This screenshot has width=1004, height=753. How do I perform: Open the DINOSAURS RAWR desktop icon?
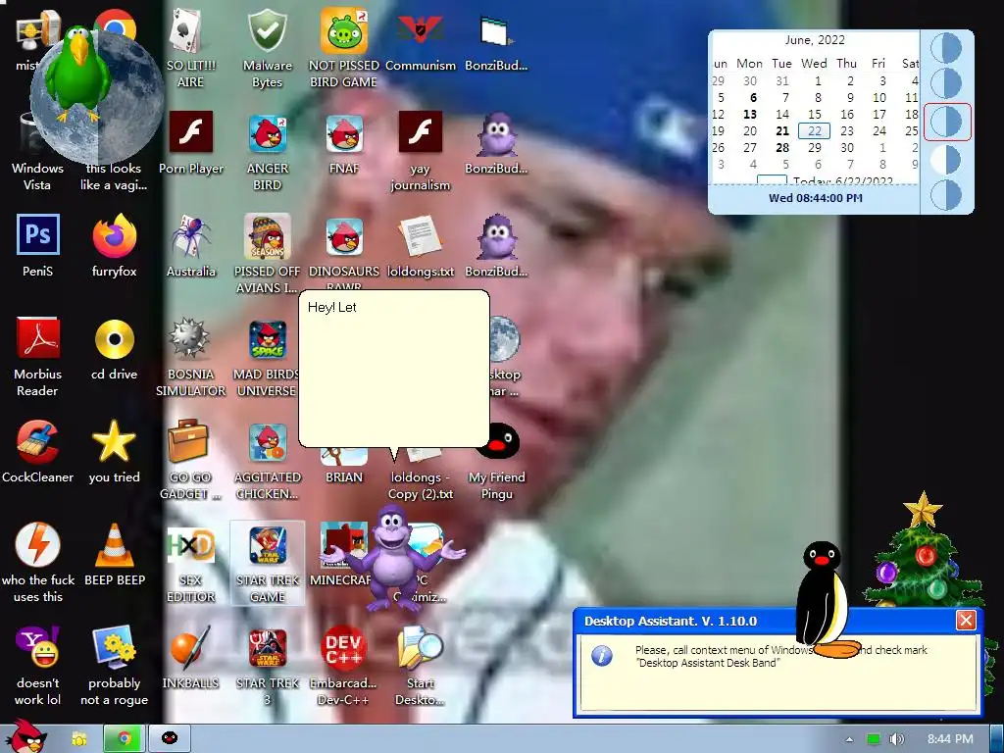point(344,253)
